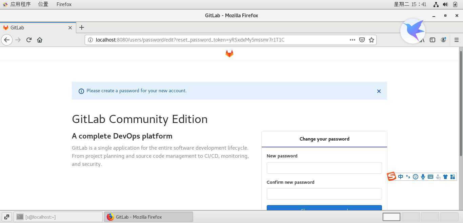Open the network status tray icon
Image resolution: width=463 pixels, height=223 pixels.
pyautogui.click(x=436, y=4)
